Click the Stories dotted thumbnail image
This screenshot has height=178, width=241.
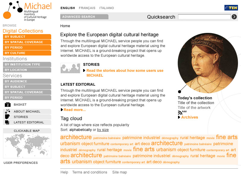(x=70, y=68)
